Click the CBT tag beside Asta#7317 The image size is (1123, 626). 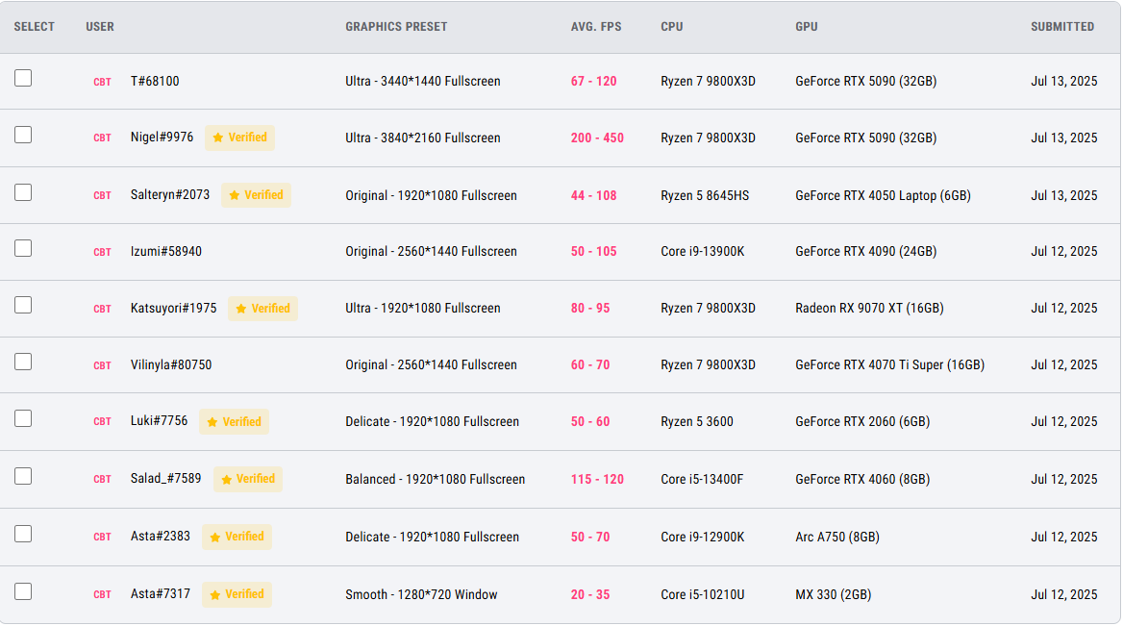(103, 594)
